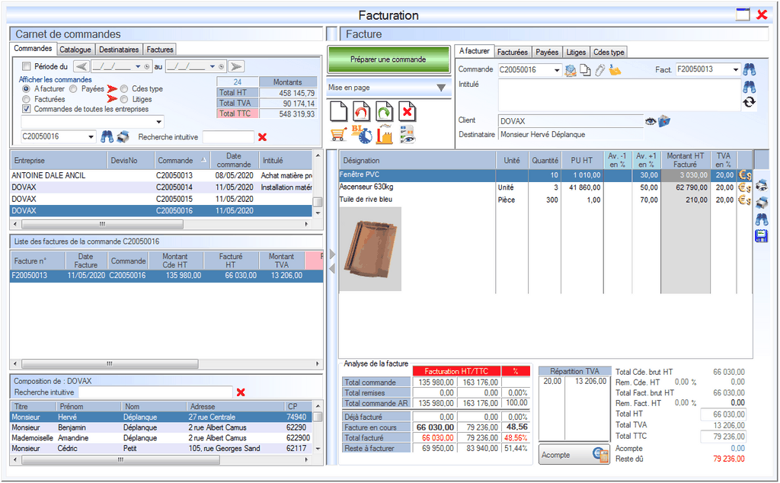This screenshot has height=483, width=780.
Task: Click the yellow folder icon beside Commande
Action: 615,71
